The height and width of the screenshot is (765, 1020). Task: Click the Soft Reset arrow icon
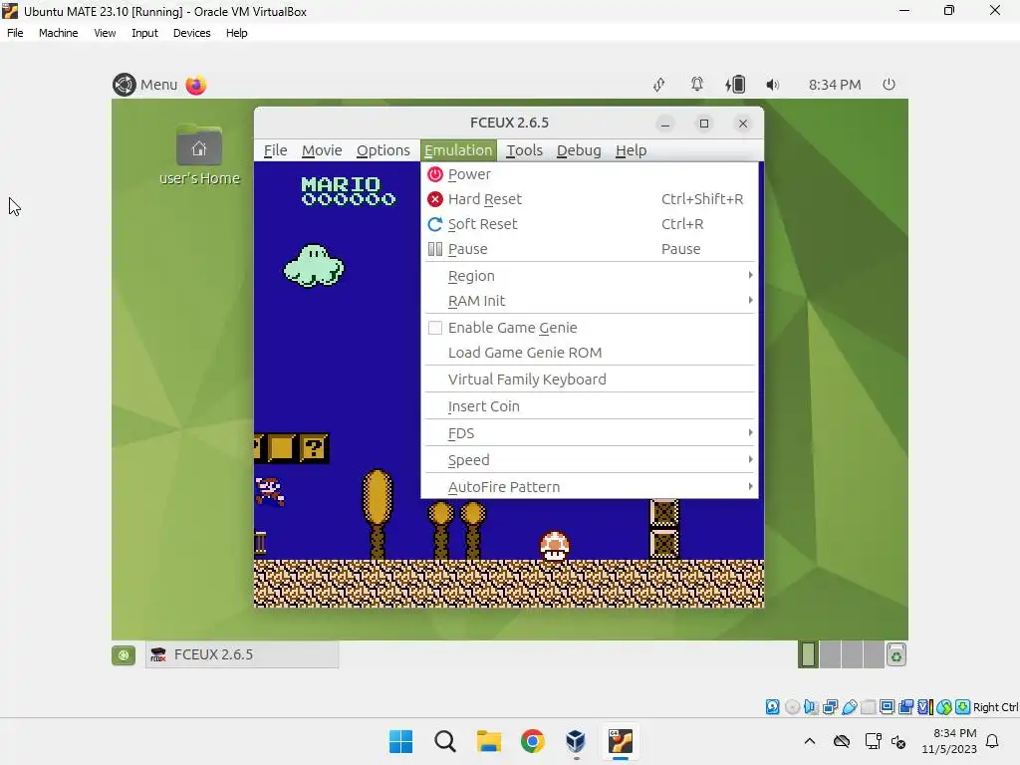pyautogui.click(x=435, y=224)
